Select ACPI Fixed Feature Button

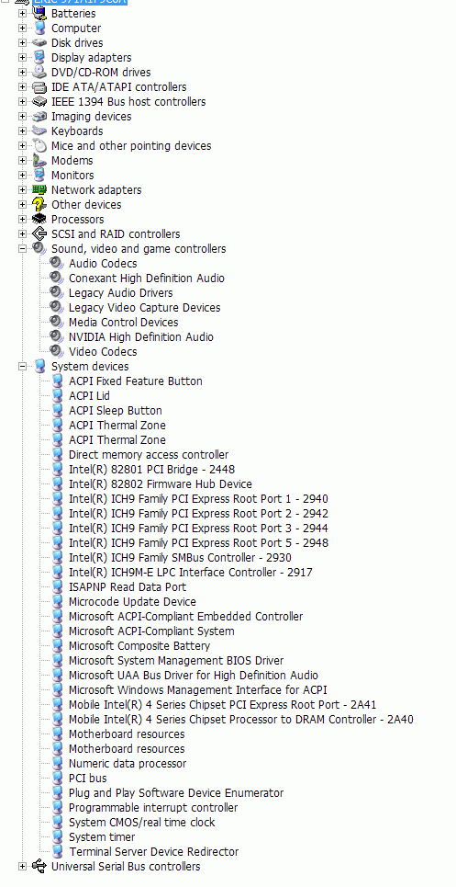click(x=136, y=381)
